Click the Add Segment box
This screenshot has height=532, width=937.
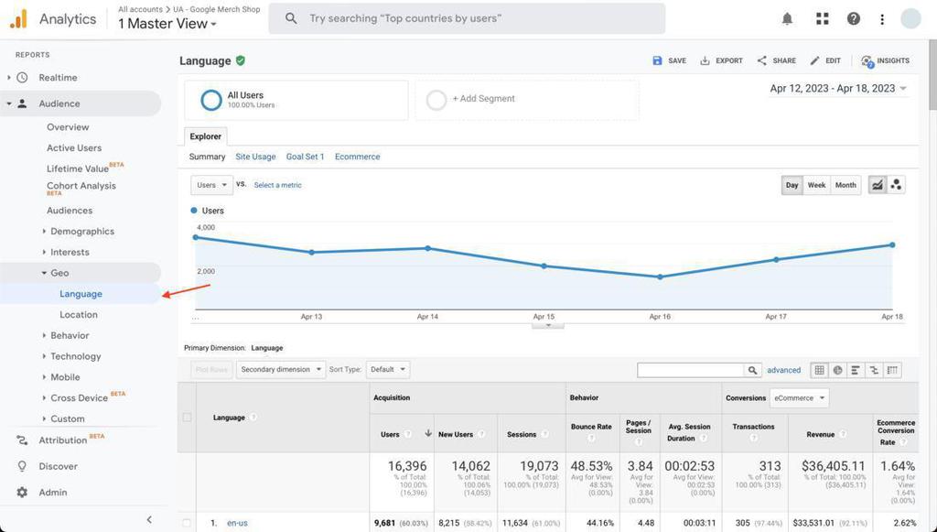point(527,100)
